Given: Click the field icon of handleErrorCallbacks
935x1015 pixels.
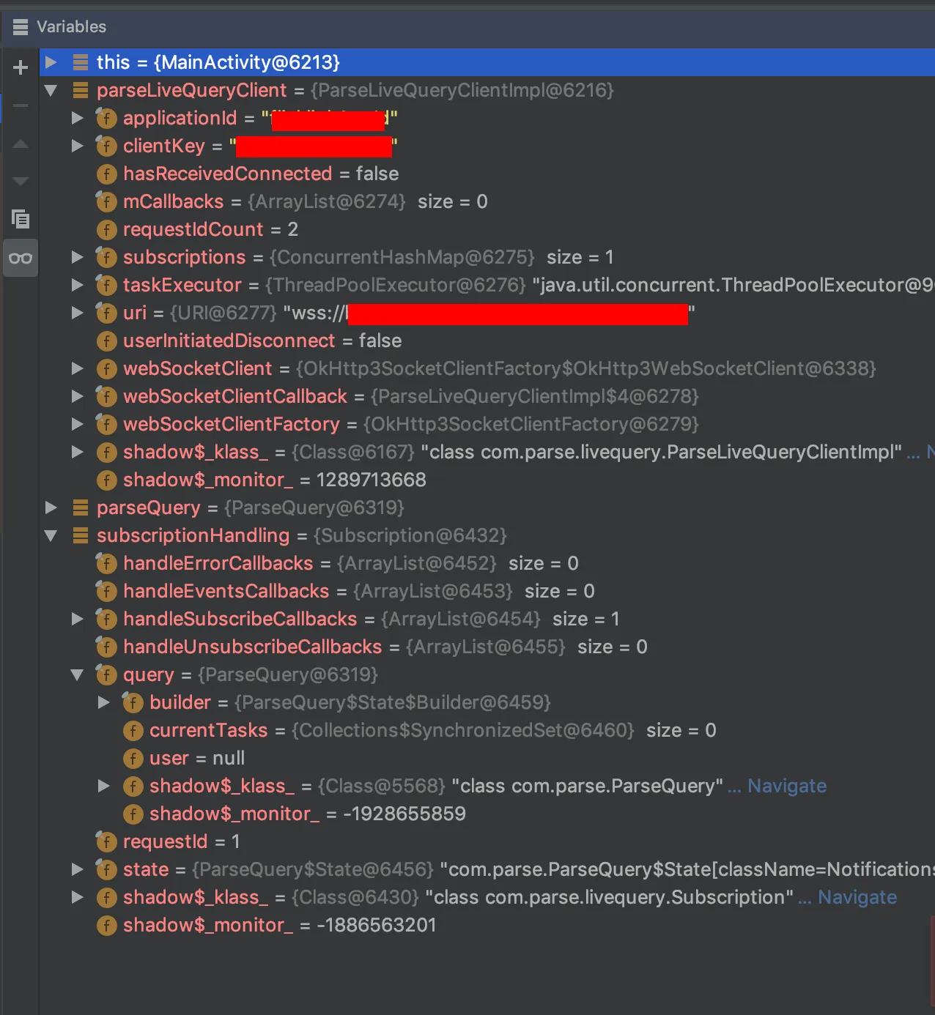Looking at the screenshot, I should [x=106, y=563].
